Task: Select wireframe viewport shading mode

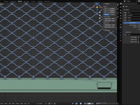Action: tap(87, 104)
